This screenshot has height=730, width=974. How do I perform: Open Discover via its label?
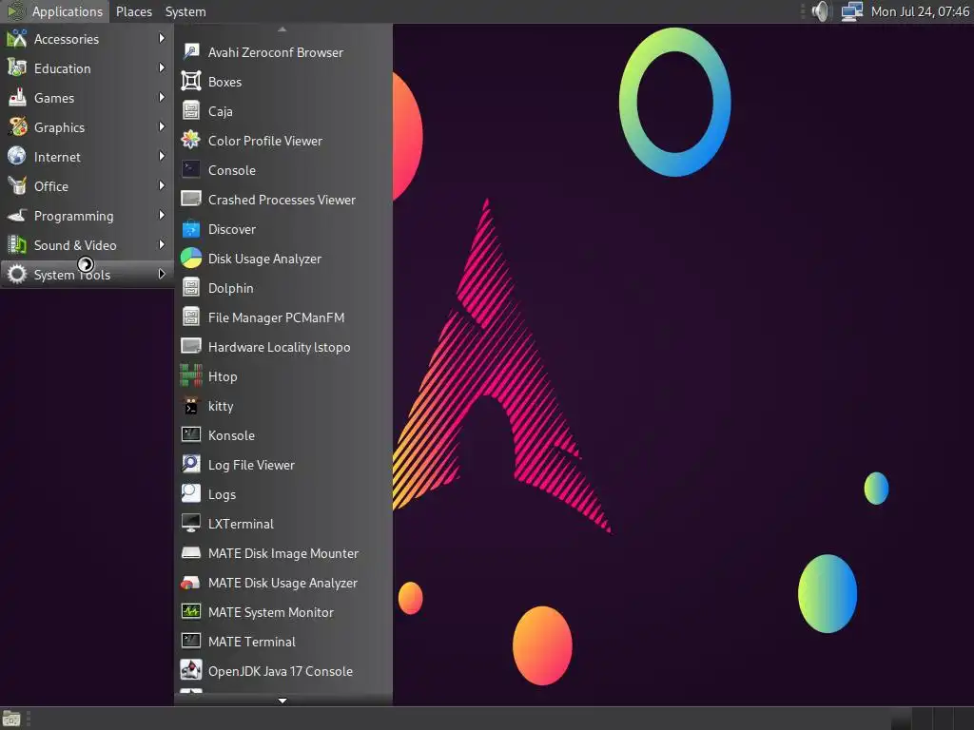232,230
